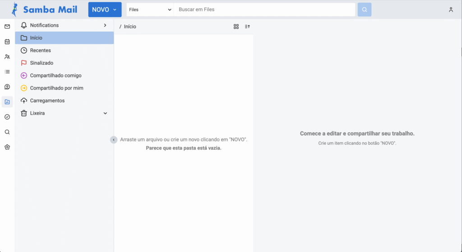Open the Files module selector dropdown
Image resolution: width=462 pixels, height=252 pixels.
(x=150, y=9)
